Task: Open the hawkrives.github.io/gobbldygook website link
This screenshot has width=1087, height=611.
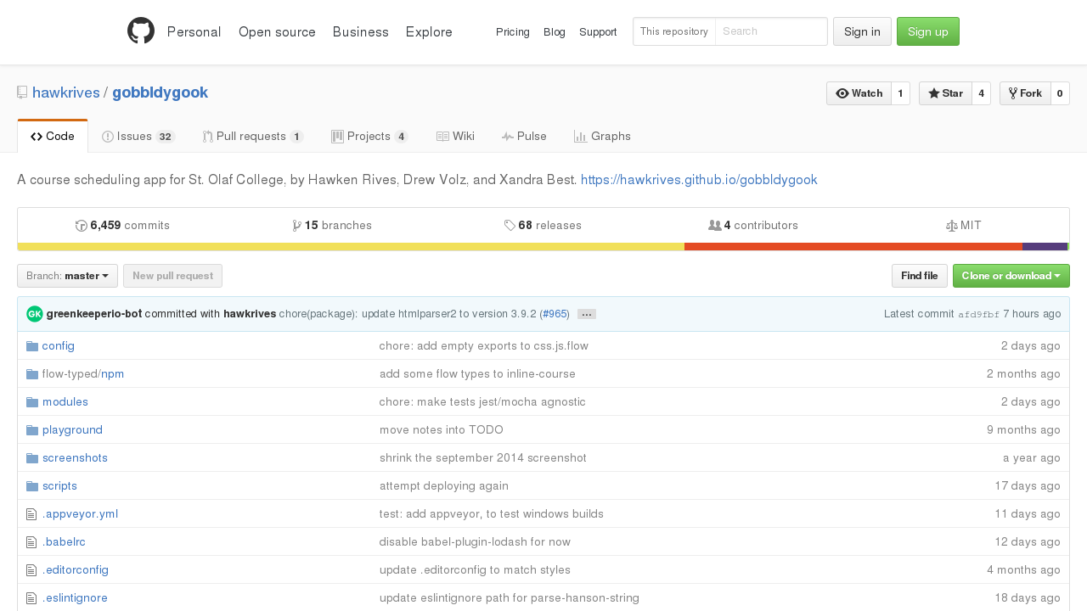Action: [699, 180]
